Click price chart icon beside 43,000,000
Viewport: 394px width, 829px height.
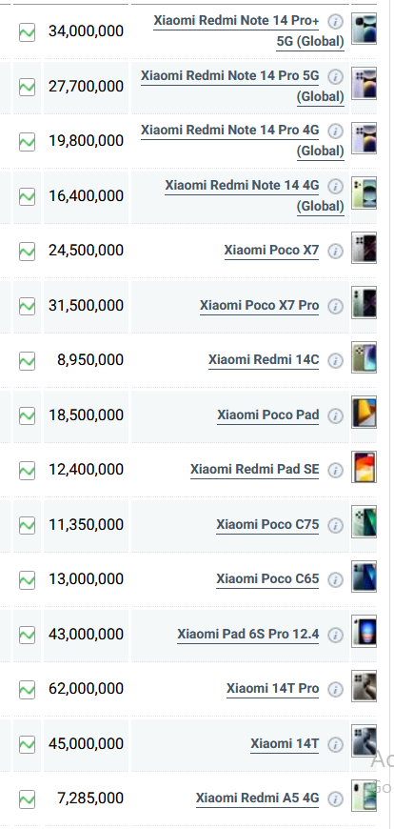[27, 635]
